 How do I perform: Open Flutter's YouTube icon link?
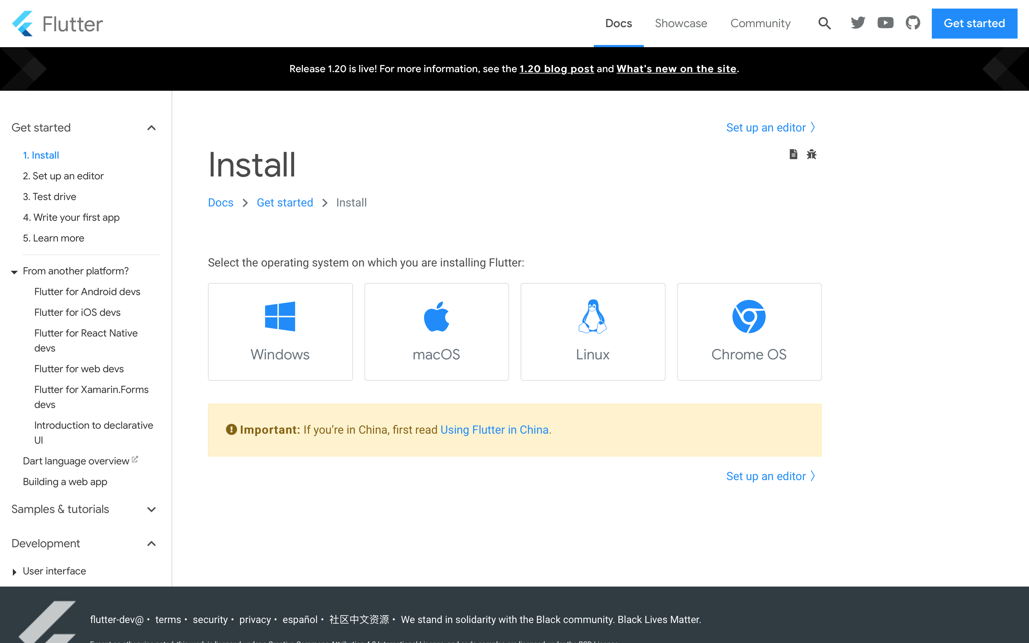pos(885,23)
